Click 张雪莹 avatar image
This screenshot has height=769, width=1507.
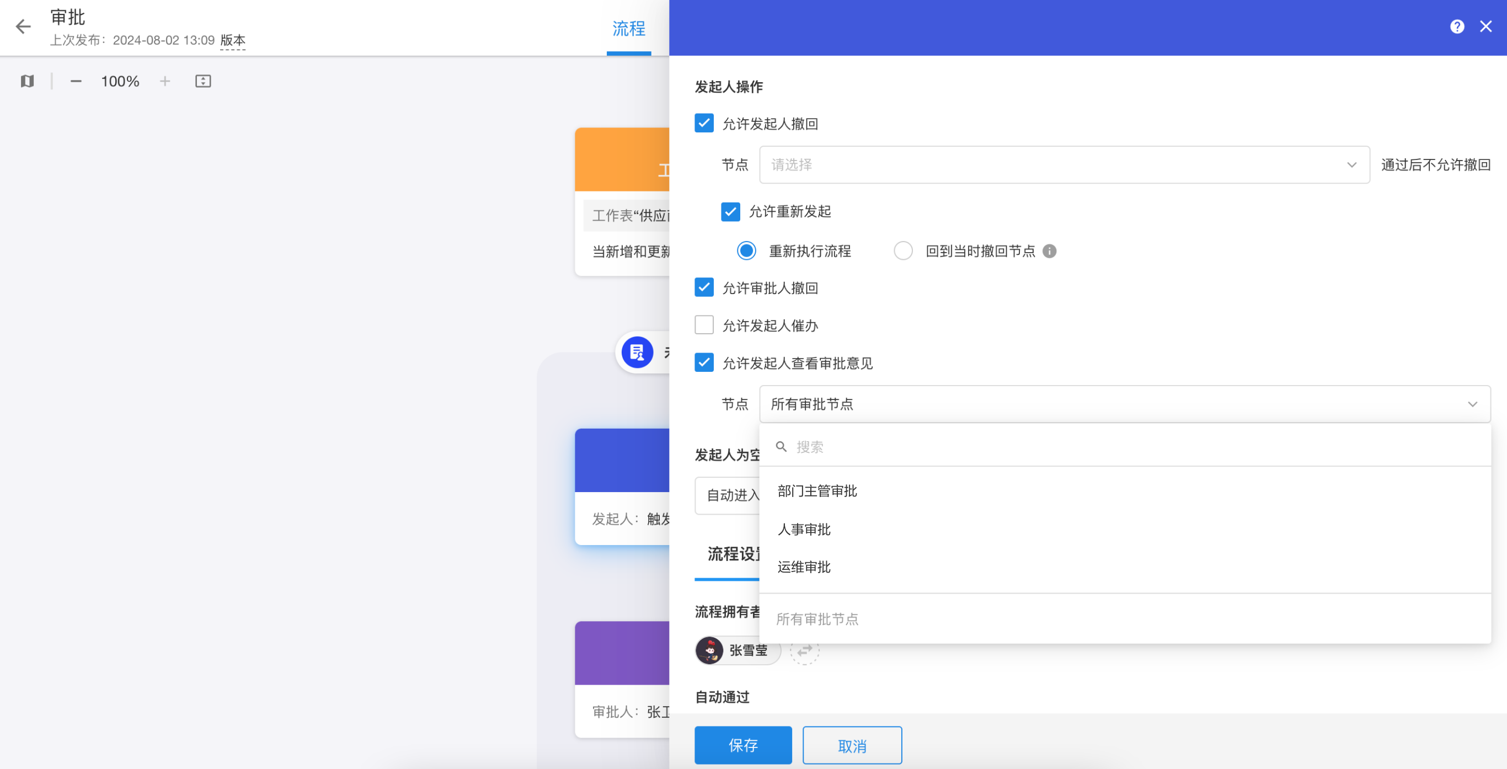click(x=710, y=650)
